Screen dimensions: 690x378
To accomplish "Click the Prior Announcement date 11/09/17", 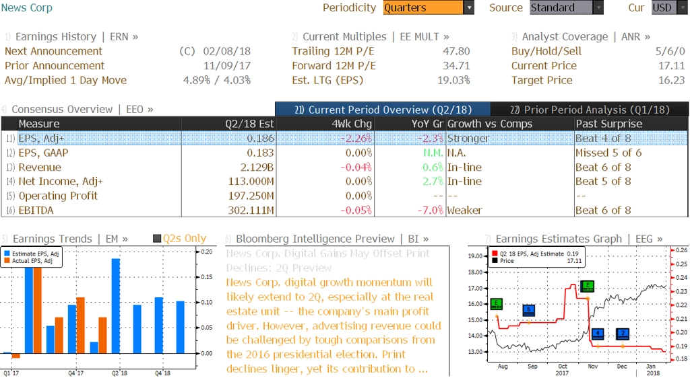I will click(x=226, y=66).
